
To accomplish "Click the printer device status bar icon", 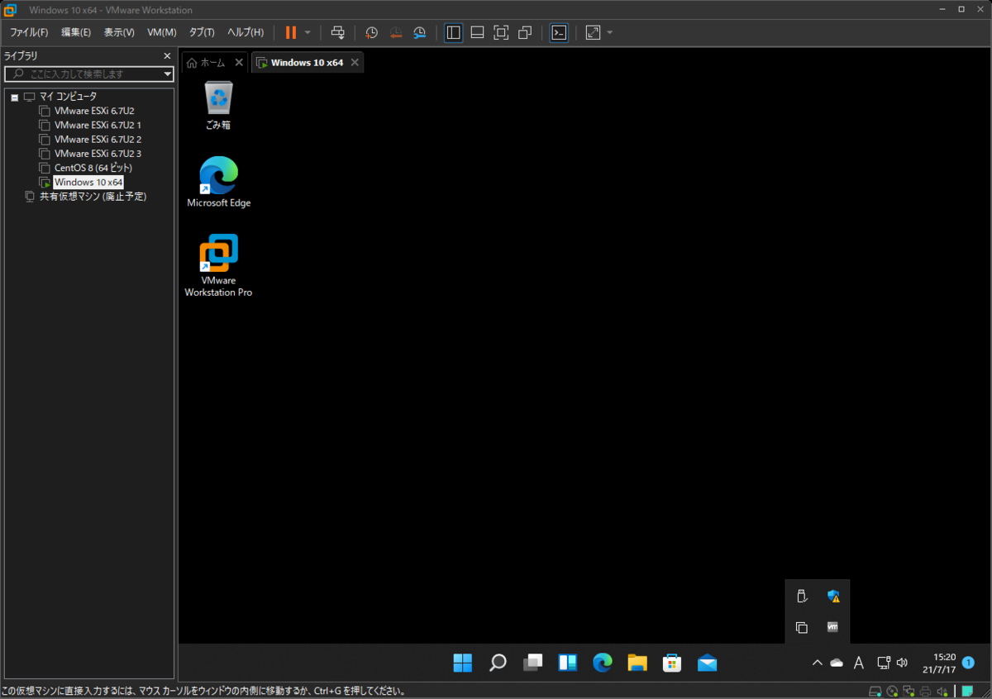I will tap(925, 691).
